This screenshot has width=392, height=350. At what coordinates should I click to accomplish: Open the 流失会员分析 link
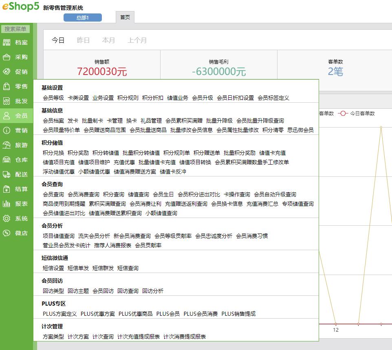click(94, 236)
